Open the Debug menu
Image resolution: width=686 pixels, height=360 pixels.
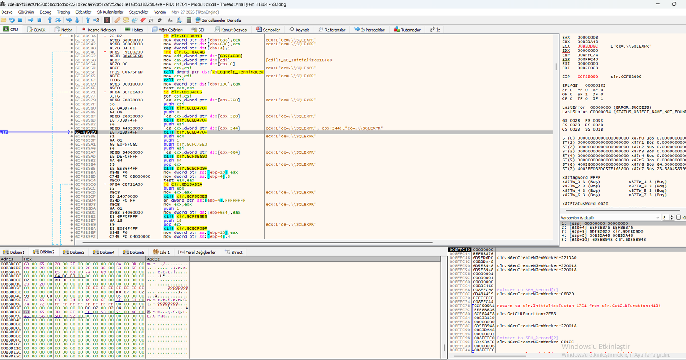(45, 12)
